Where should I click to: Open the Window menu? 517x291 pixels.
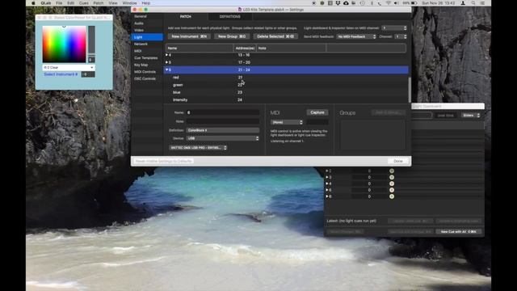[129, 3]
